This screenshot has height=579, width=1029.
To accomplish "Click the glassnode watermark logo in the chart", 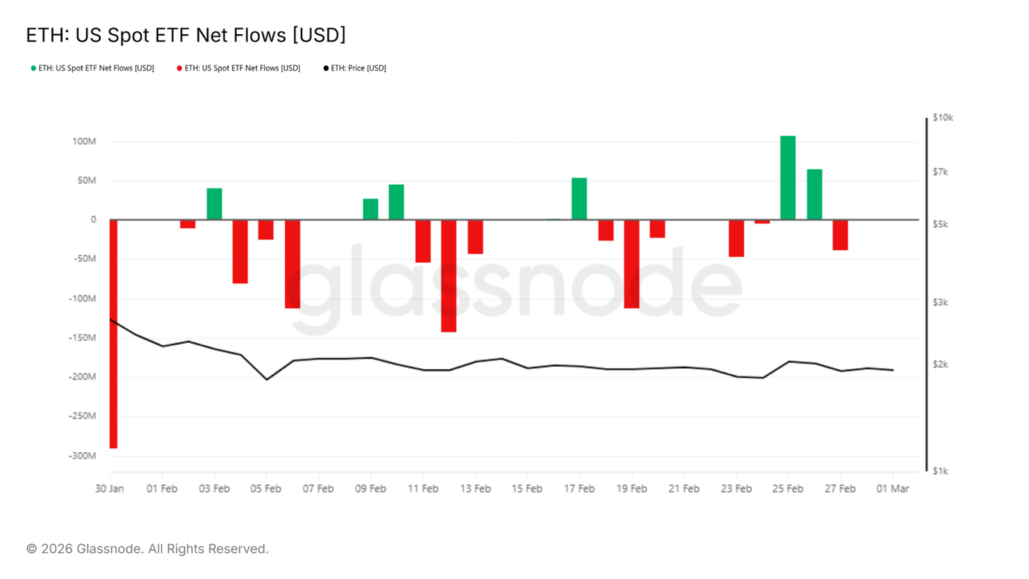I will pyautogui.click(x=515, y=286).
